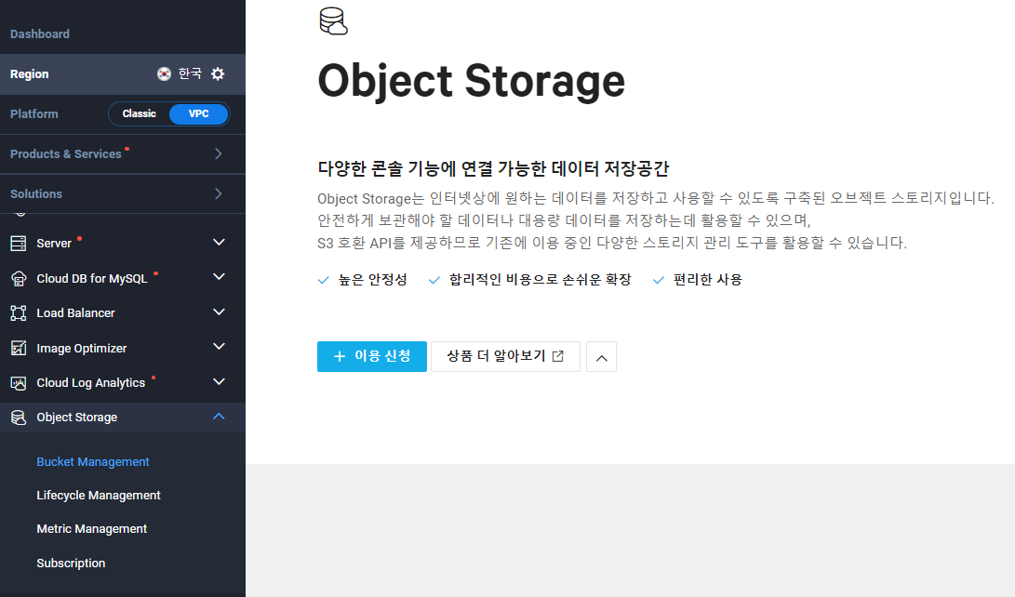1015x597 pixels.
Task: Click the Cloud DB for MySQL icon
Action: coord(18,278)
